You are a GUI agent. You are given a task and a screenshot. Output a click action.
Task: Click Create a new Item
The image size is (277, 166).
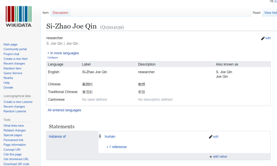click(15, 59)
